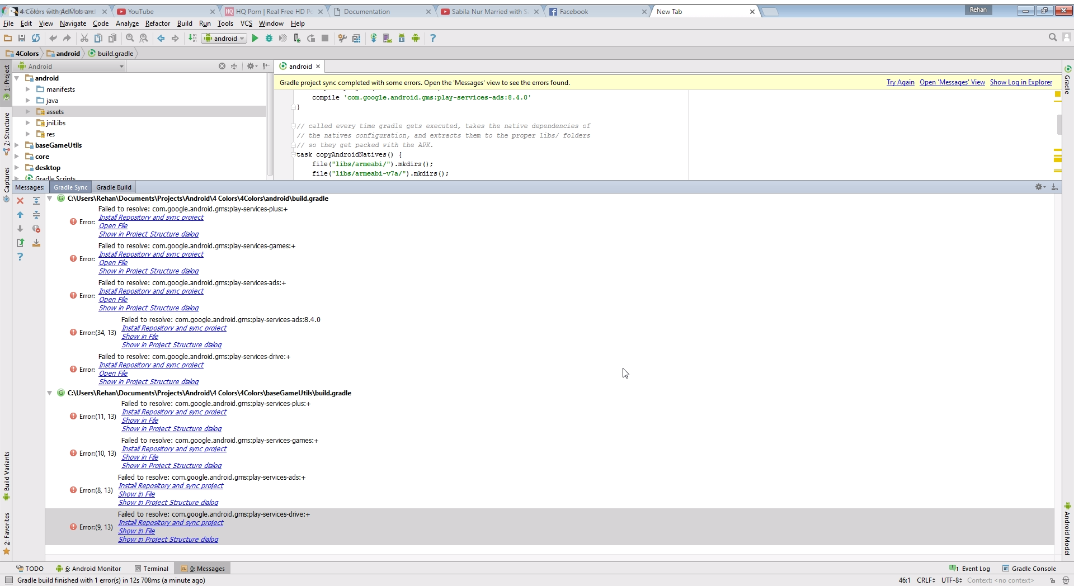Click the Synchronize icon in main toolbar
The image size is (1074, 586).
(36, 38)
